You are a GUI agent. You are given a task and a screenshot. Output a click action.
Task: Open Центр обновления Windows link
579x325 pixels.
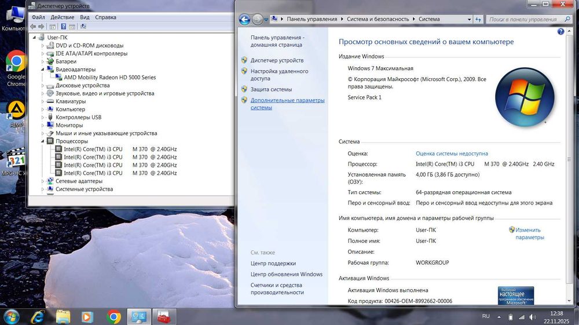287,274
